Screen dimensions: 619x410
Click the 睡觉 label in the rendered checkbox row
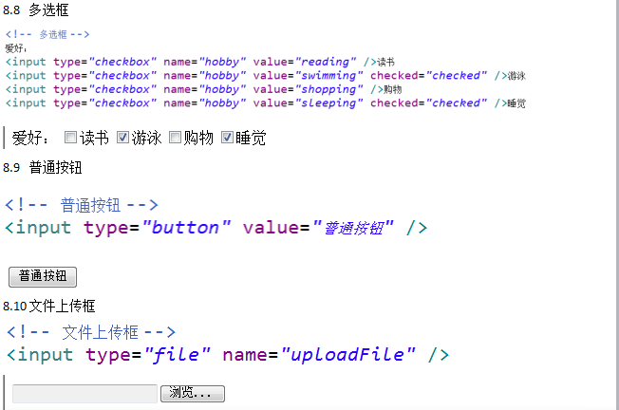251,139
